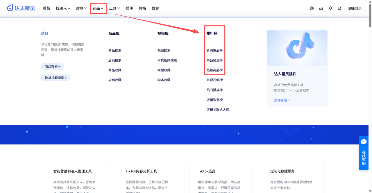Go to 看板 in the top navigation
The height and width of the screenshot is (193, 372).
tap(46, 8)
